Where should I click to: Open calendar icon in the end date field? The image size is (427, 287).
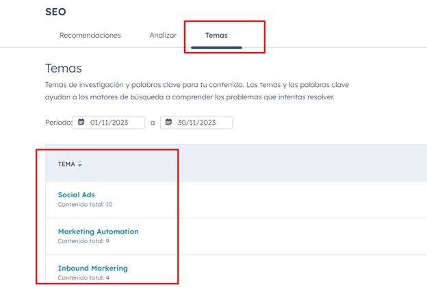(x=168, y=122)
